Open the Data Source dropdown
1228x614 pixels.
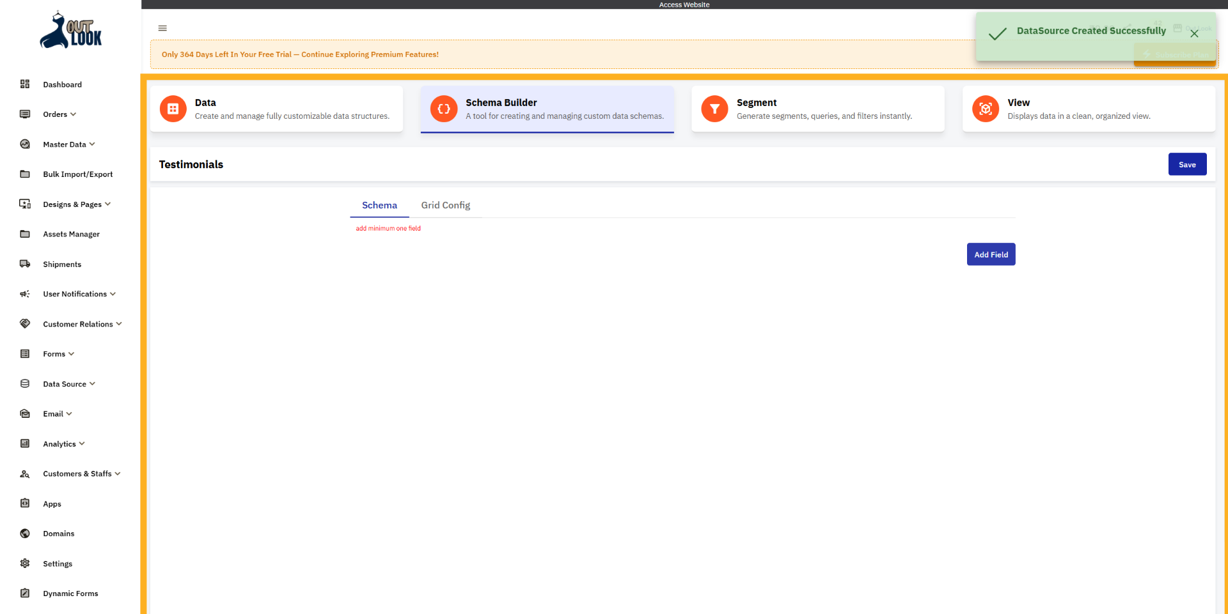pyautogui.click(x=65, y=384)
